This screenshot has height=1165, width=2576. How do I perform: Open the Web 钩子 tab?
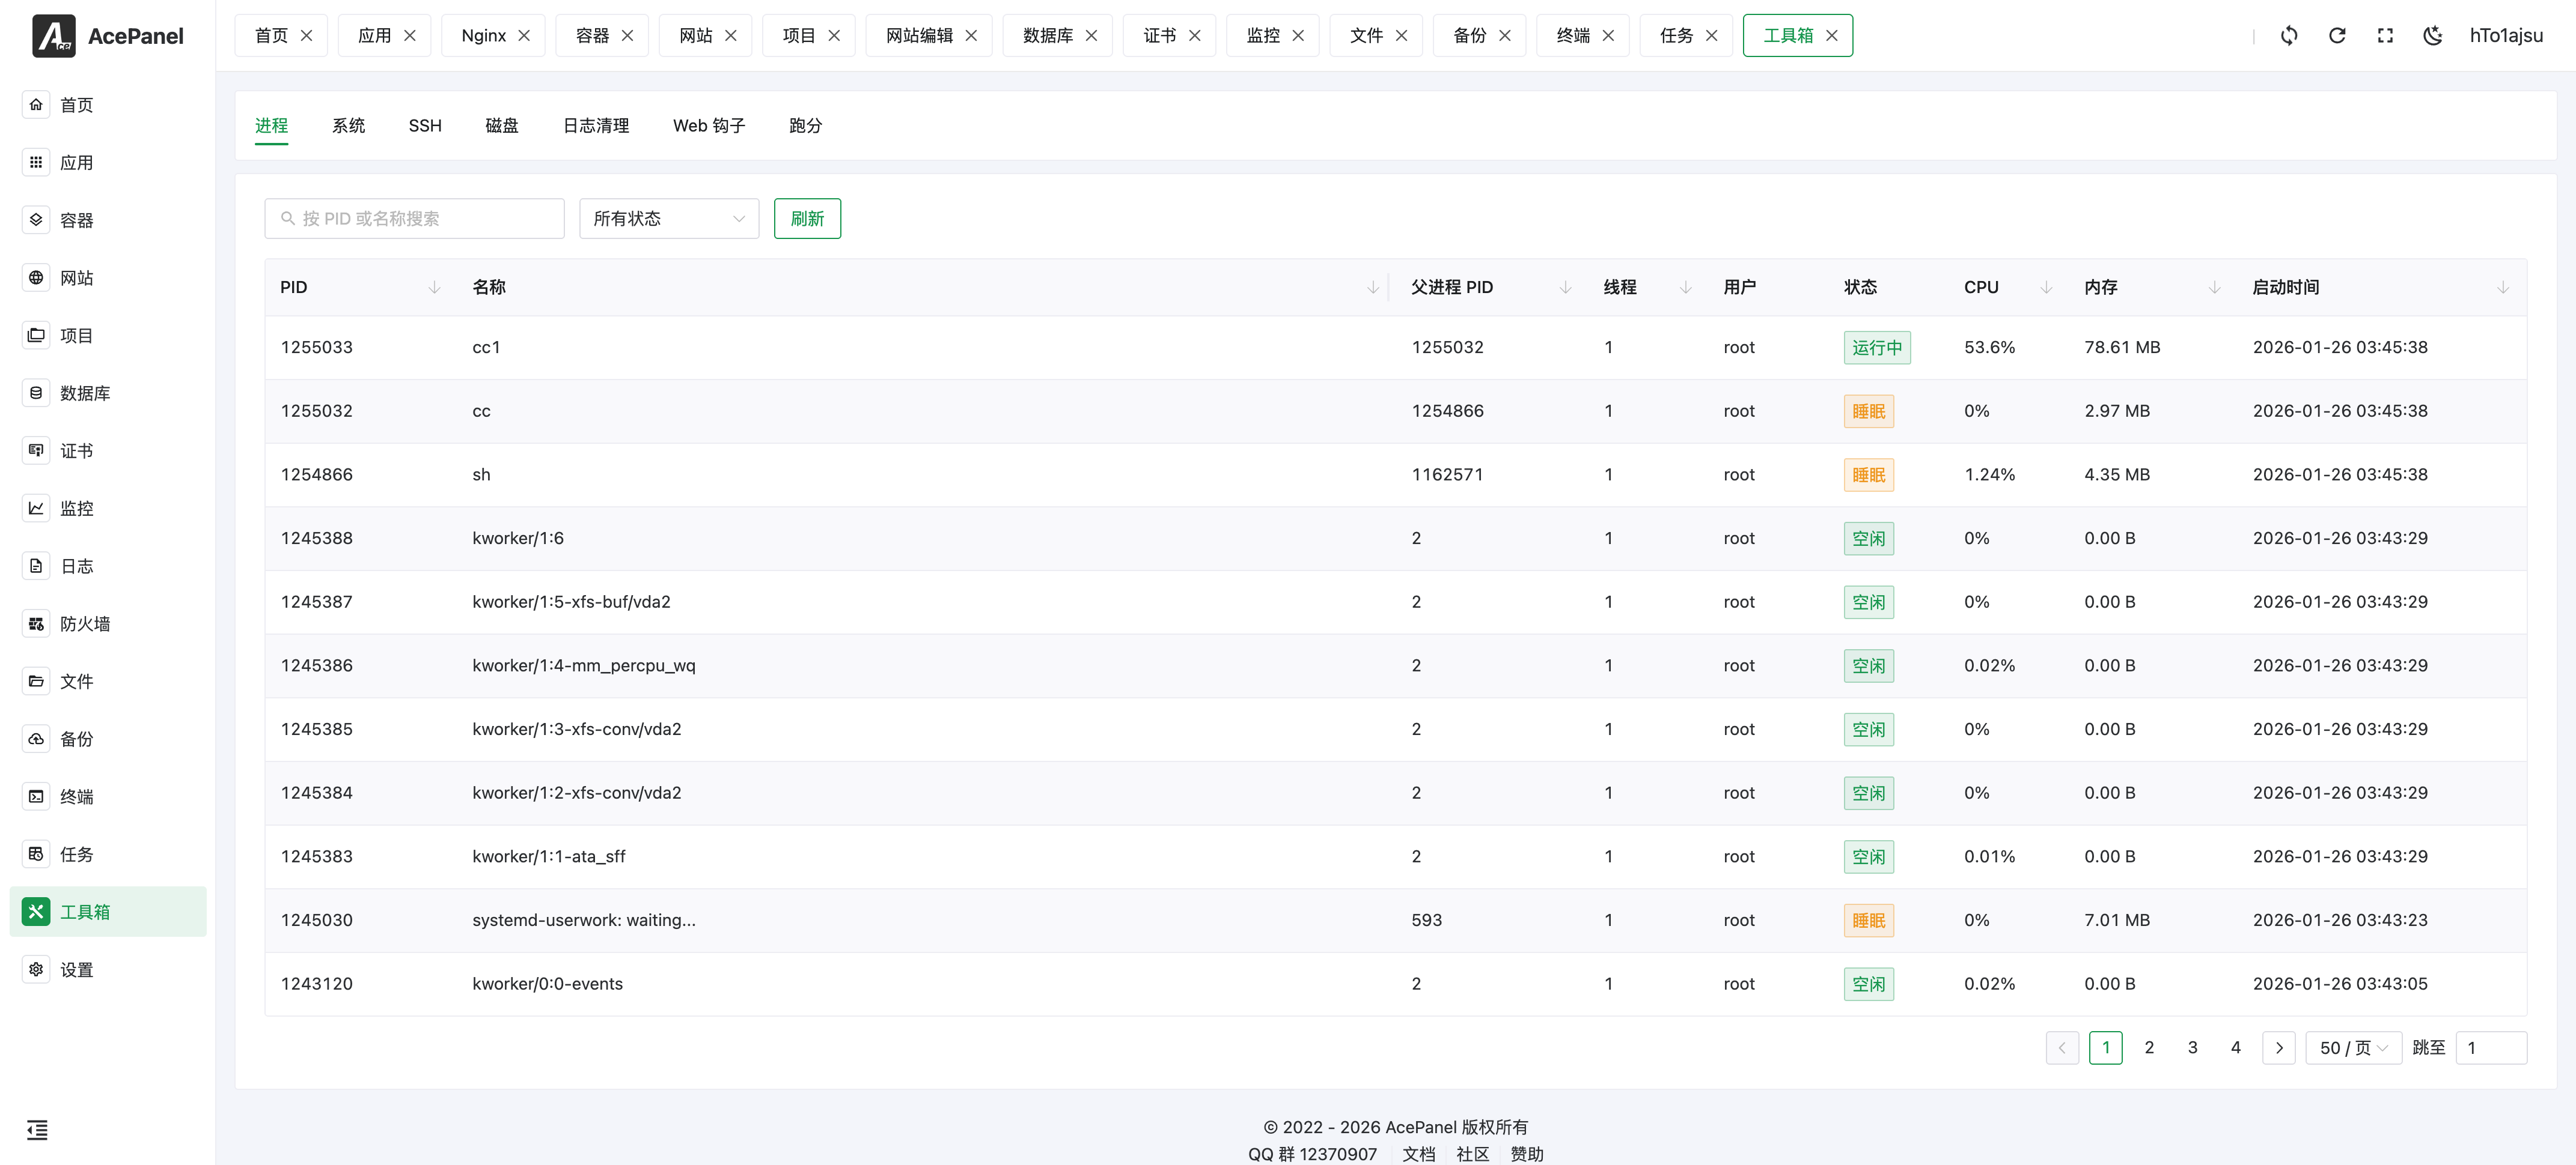click(x=709, y=125)
